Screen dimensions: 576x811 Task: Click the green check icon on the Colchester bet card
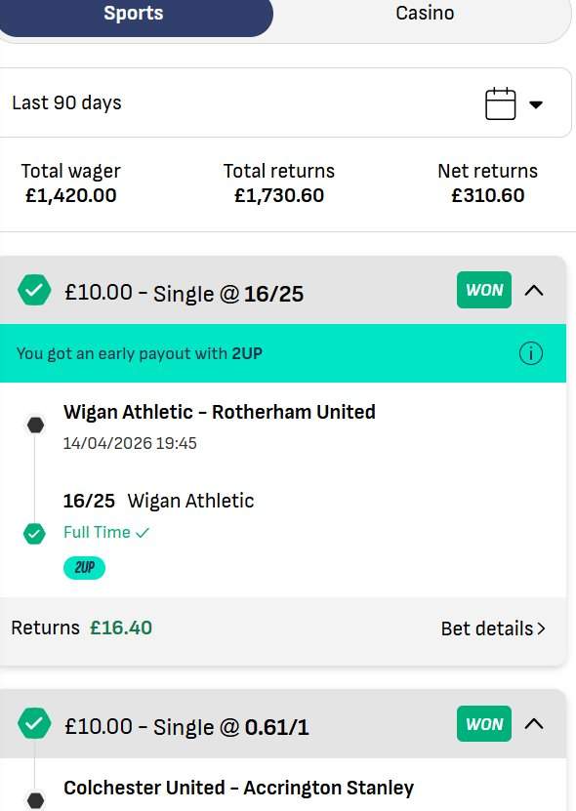tap(34, 724)
